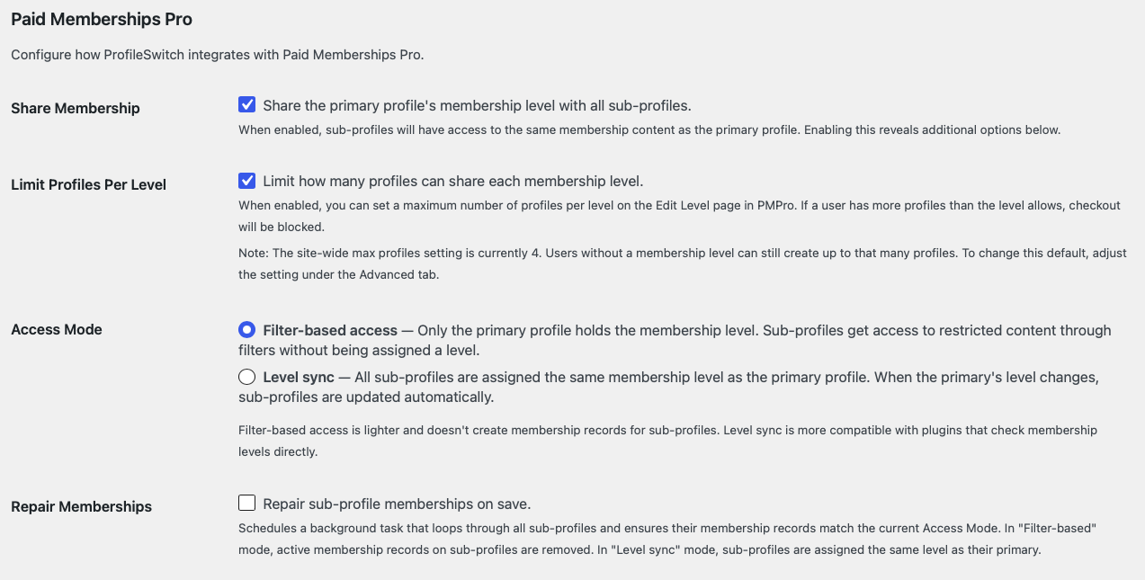
Task: Click the Access Mode row heading
Action: [56, 329]
